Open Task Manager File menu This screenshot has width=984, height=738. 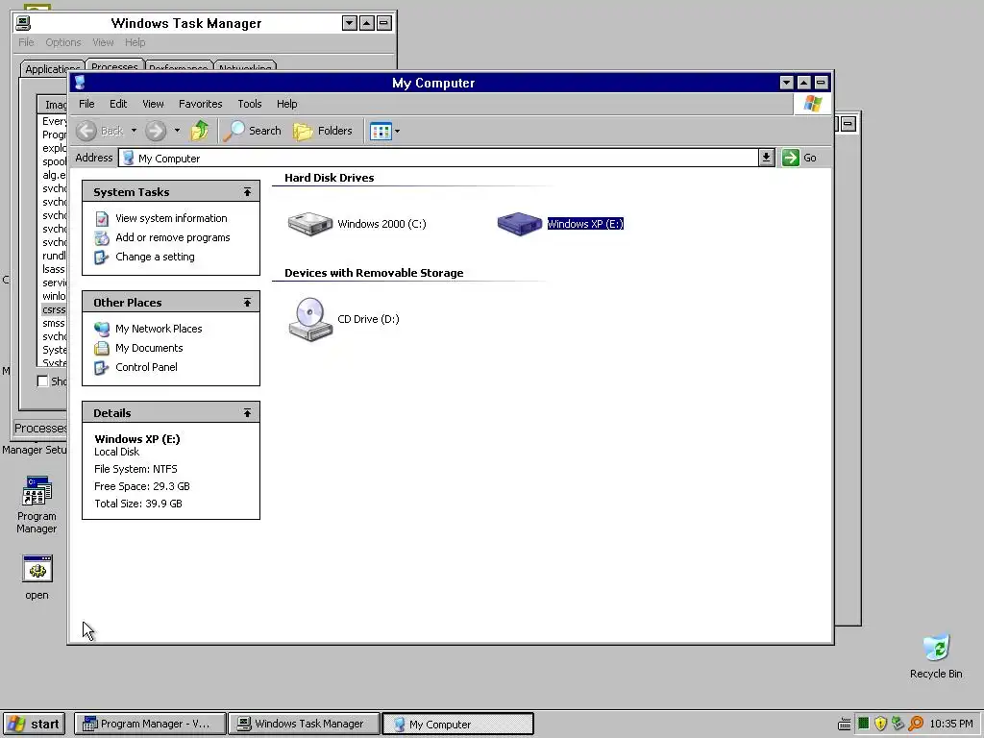[x=26, y=42]
